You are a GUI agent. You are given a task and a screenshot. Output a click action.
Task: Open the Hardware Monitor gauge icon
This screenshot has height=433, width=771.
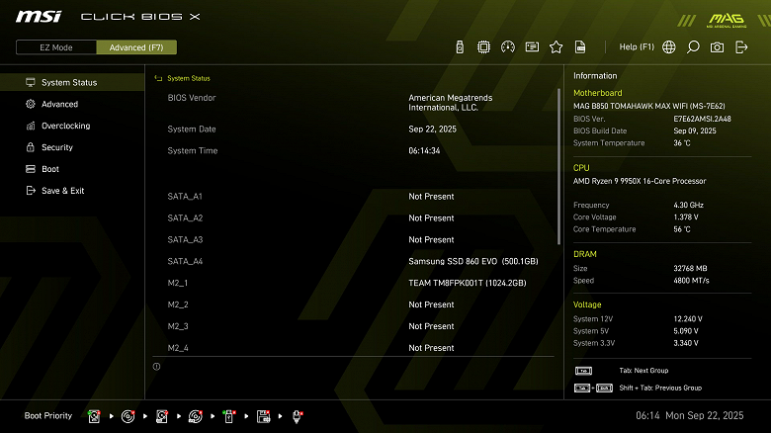point(507,47)
